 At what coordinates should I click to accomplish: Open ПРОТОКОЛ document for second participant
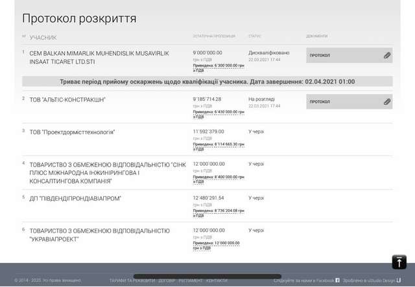320,102
